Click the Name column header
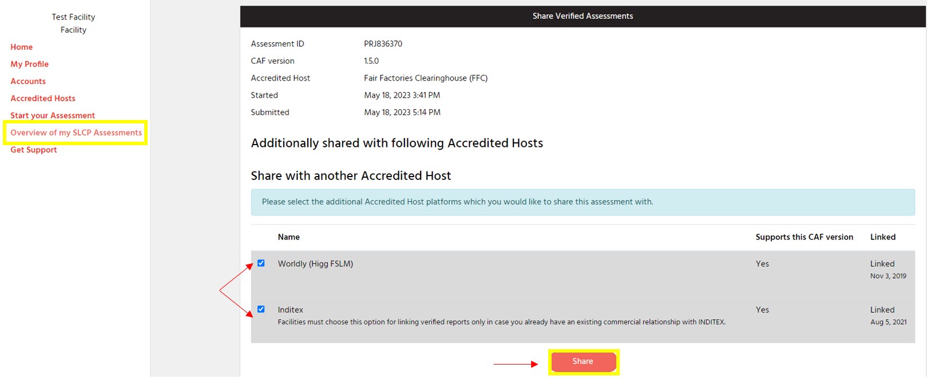Screen dimensions: 927x380 pos(289,237)
